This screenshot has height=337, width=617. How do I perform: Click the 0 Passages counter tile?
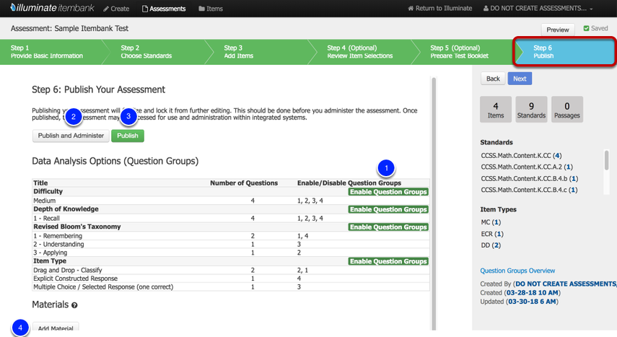click(x=567, y=110)
